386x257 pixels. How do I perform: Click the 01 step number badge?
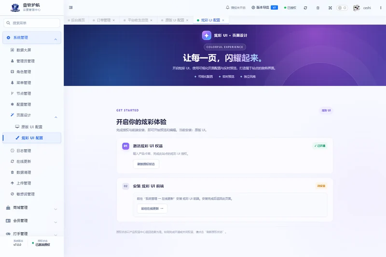[x=125, y=146]
